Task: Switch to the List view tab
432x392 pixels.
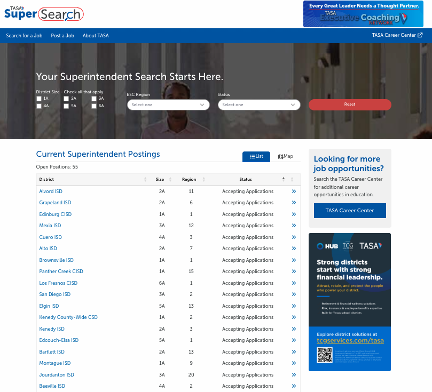Action: pyautogui.click(x=256, y=156)
